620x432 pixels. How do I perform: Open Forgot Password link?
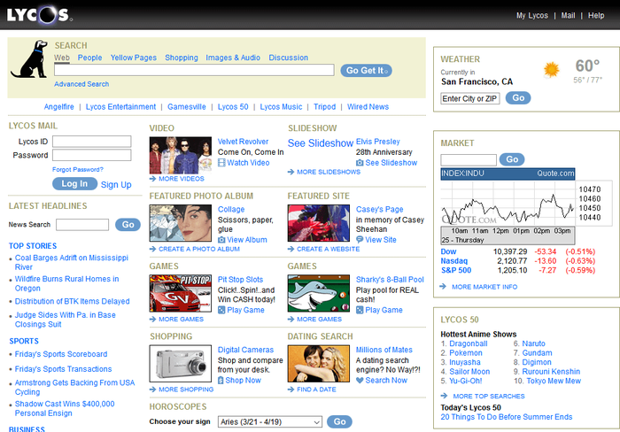(78, 169)
